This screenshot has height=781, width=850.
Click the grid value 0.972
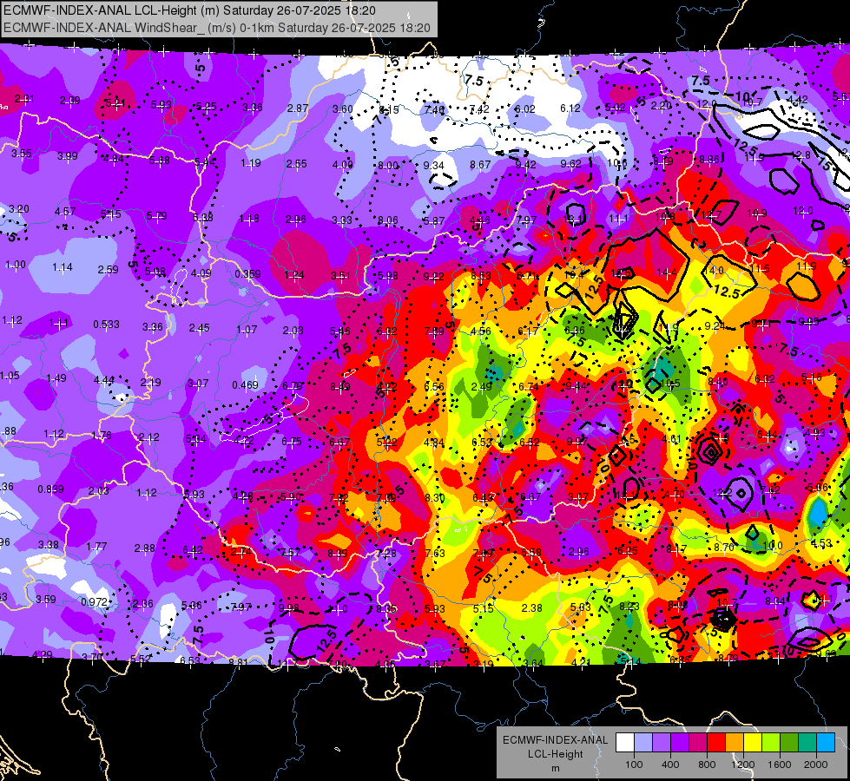click(x=94, y=601)
